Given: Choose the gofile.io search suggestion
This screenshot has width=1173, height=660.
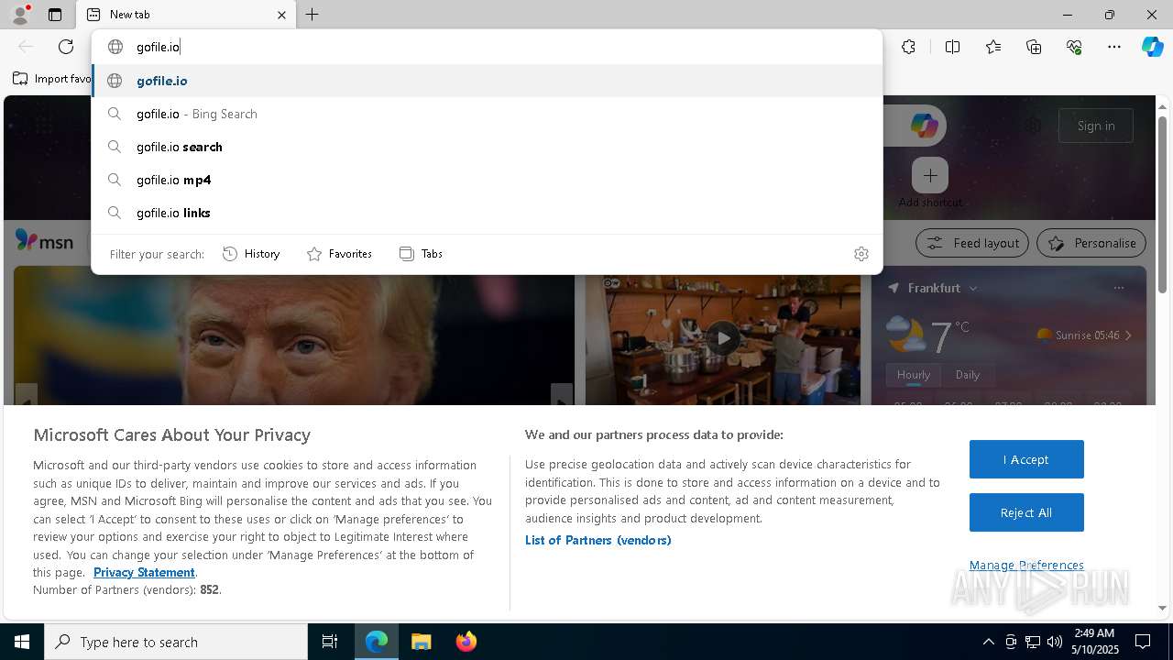Looking at the screenshot, I should [x=487, y=147].
